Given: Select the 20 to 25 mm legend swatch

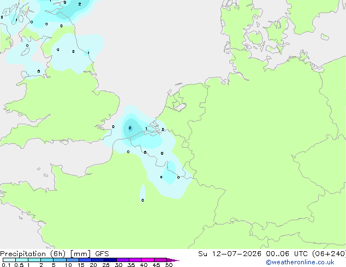Looking at the screenshot, I should click(97, 260).
